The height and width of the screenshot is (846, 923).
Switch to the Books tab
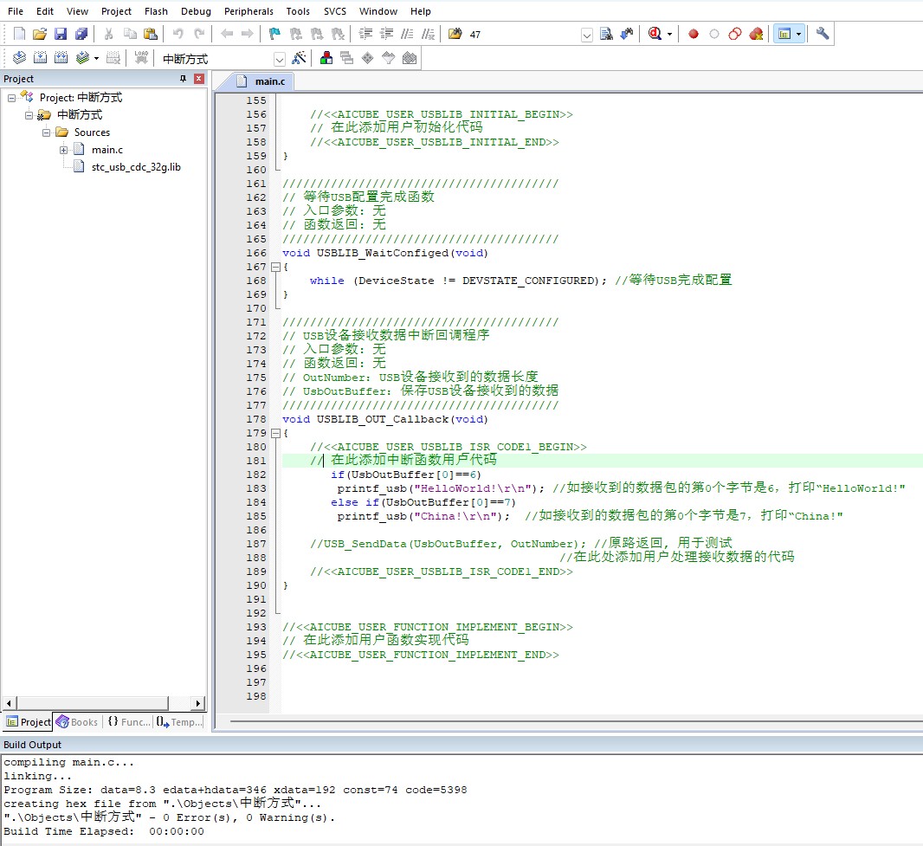(78, 722)
